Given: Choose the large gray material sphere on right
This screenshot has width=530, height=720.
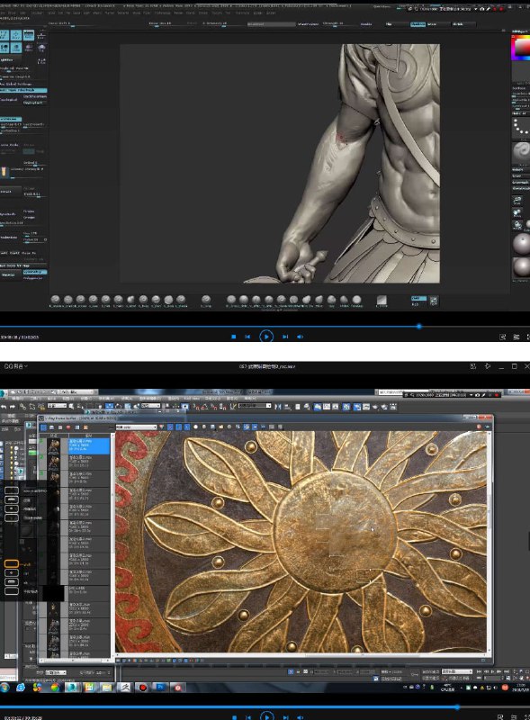Looking at the screenshot, I should click(x=521, y=244).
